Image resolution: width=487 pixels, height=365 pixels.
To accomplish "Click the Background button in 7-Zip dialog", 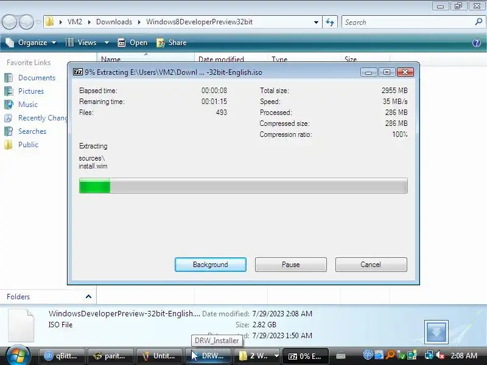I will (210, 265).
